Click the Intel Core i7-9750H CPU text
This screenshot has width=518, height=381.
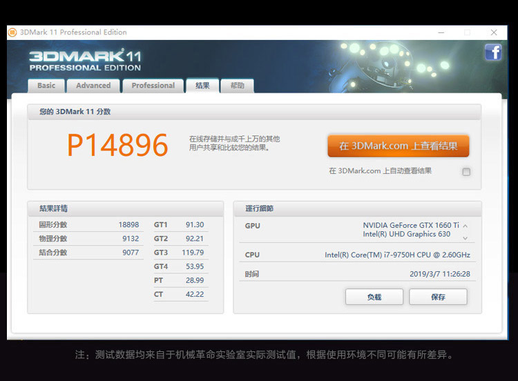point(397,255)
